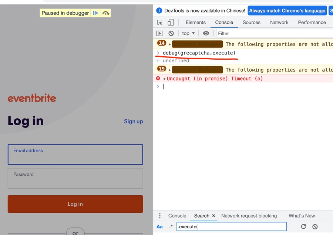This screenshot has height=235, width=333.
Task: Click Always match Chrome's language button
Action: pos(287,11)
